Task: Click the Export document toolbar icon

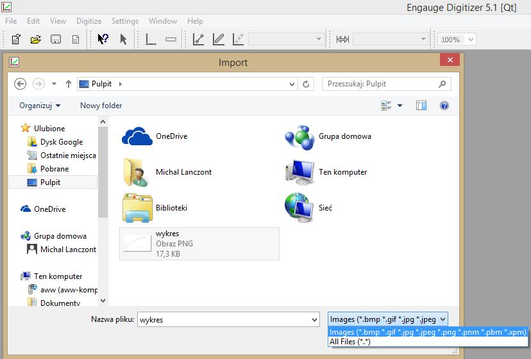Action: coord(76,40)
